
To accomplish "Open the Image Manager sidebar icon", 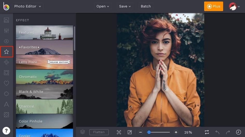I will point(6,20).
